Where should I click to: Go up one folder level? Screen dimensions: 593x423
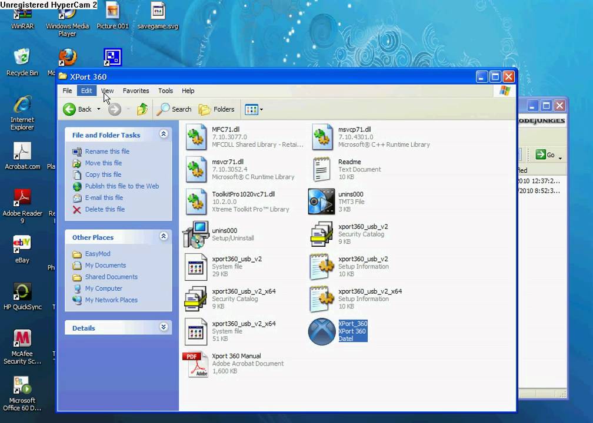[x=142, y=109]
